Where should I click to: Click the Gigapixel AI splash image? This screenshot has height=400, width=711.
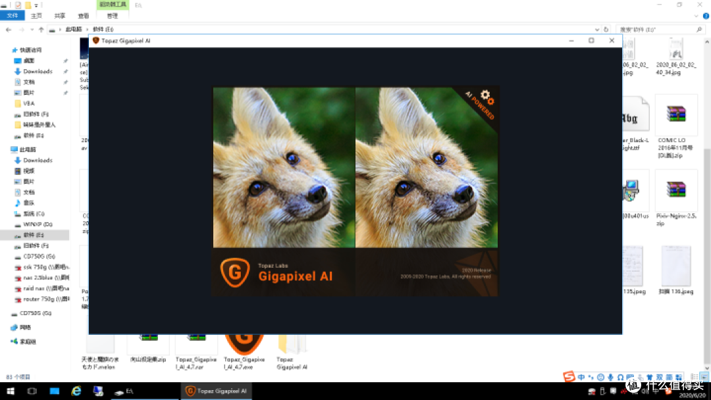(x=355, y=191)
